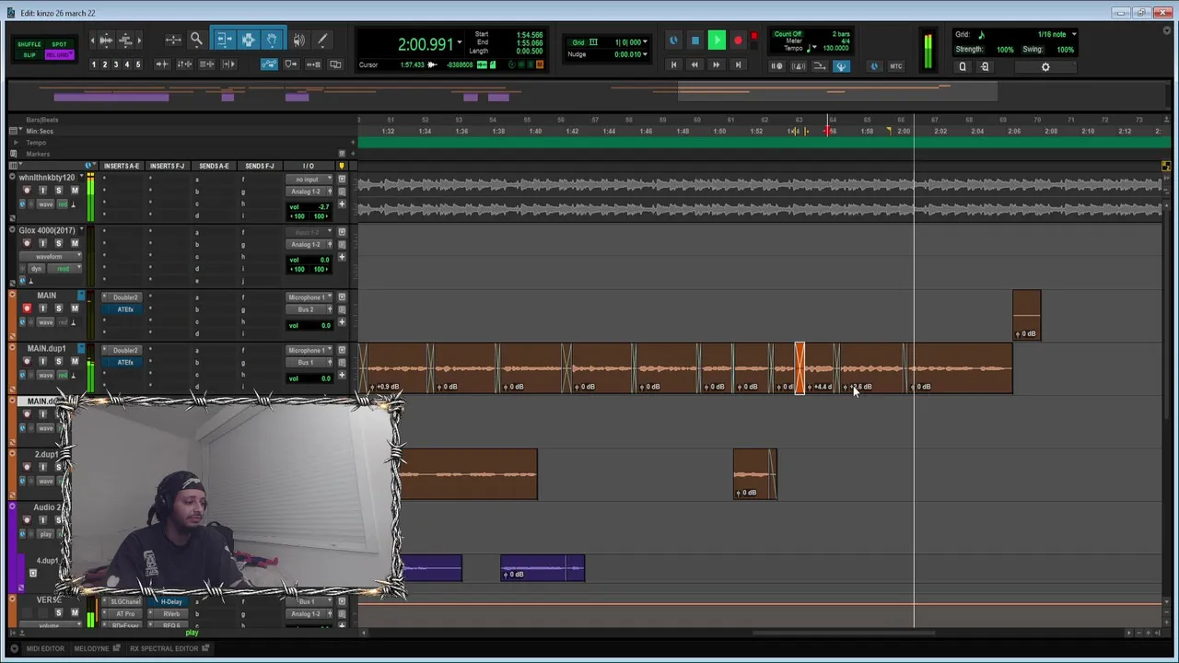Screen dimensions: 1179x663
Task: Click the Go to End button
Action: click(737, 64)
